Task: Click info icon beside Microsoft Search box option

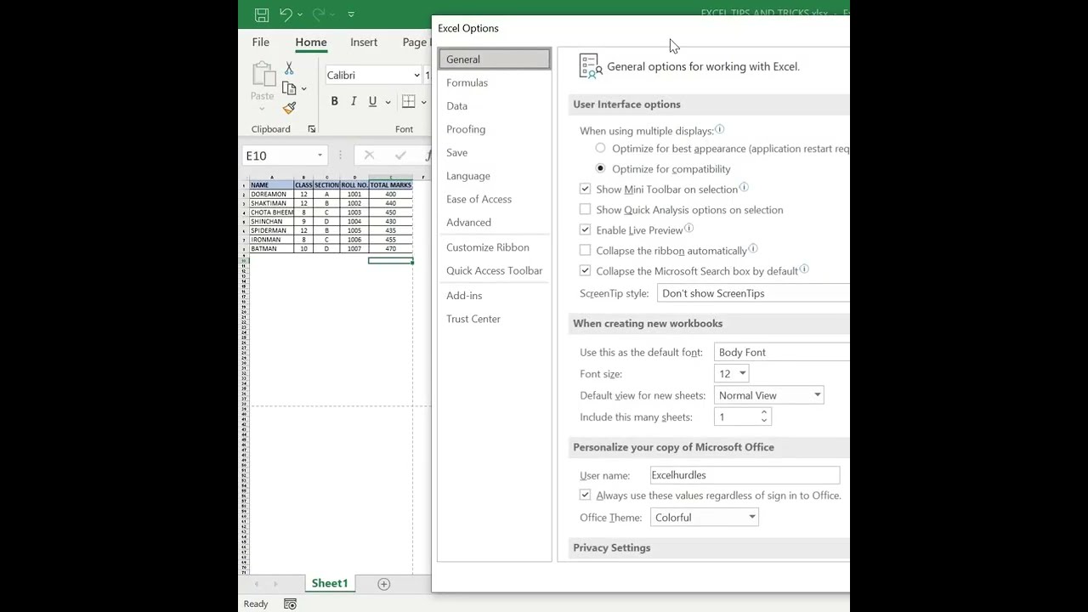Action: tap(804, 269)
